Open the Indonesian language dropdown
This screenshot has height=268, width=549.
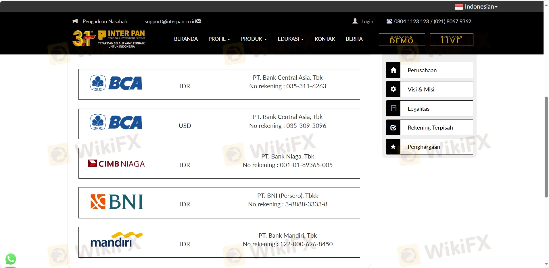481,7
